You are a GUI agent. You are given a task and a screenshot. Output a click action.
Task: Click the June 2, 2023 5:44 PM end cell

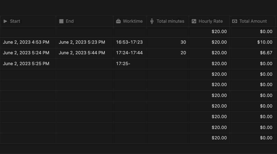click(82, 53)
